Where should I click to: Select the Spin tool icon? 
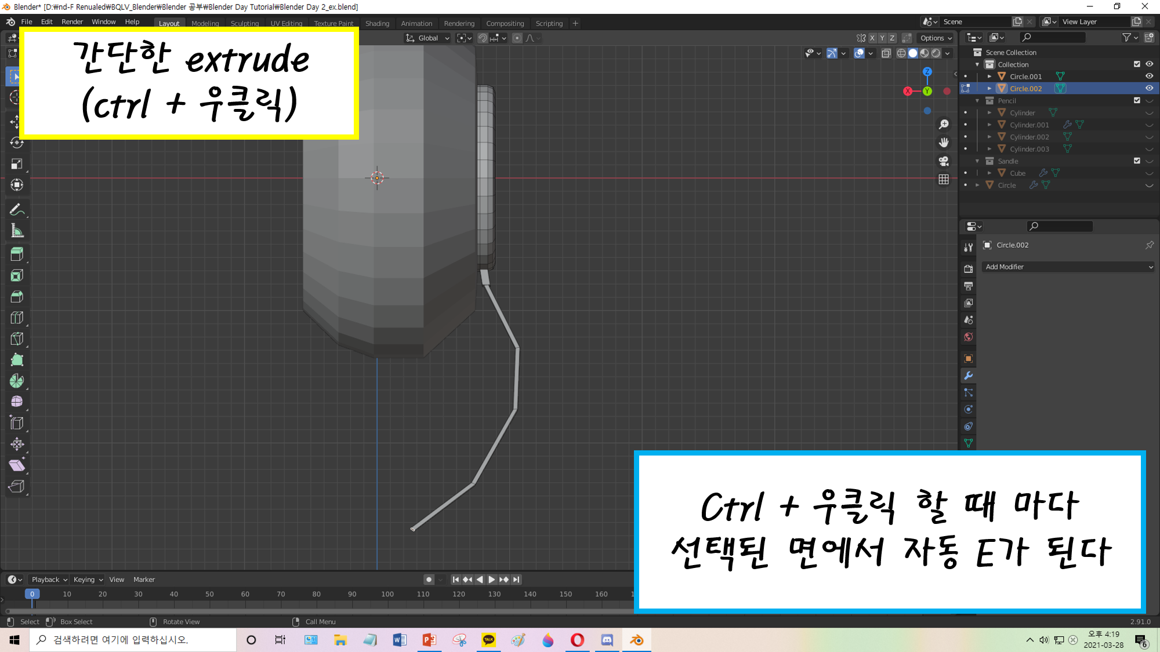click(x=17, y=381)
